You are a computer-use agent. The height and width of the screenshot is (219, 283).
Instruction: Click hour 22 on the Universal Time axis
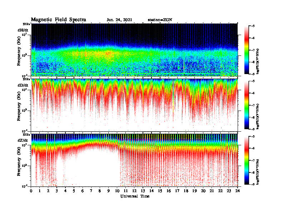point(220,191)
